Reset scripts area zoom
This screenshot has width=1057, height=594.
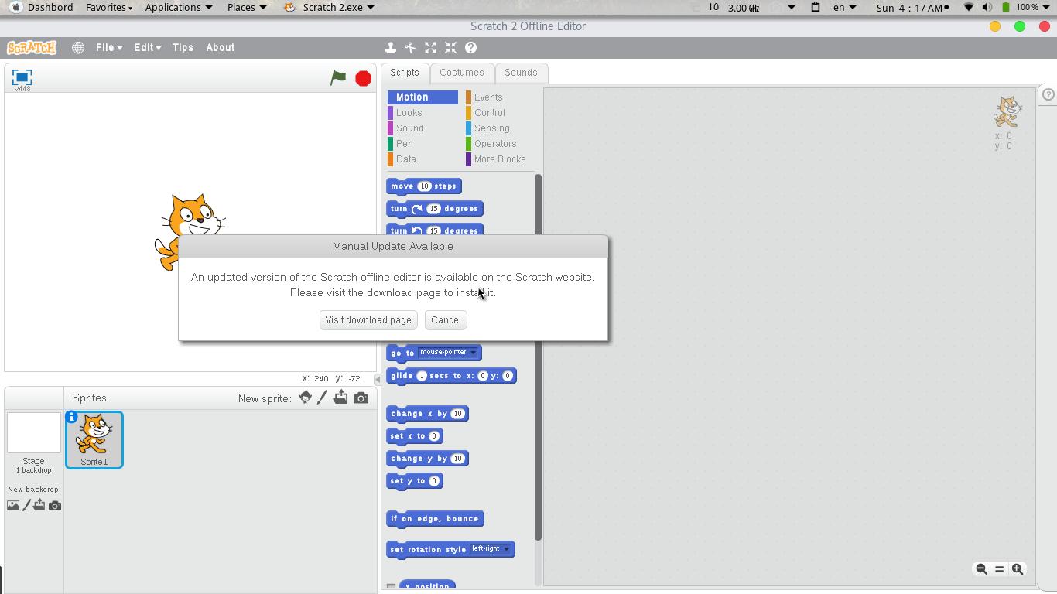pos(999,568)
